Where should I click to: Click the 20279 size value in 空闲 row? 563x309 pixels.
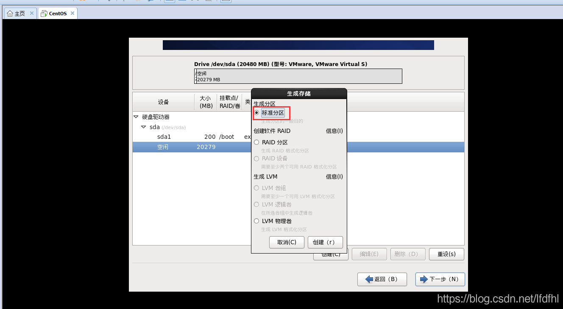pos(206,147)
